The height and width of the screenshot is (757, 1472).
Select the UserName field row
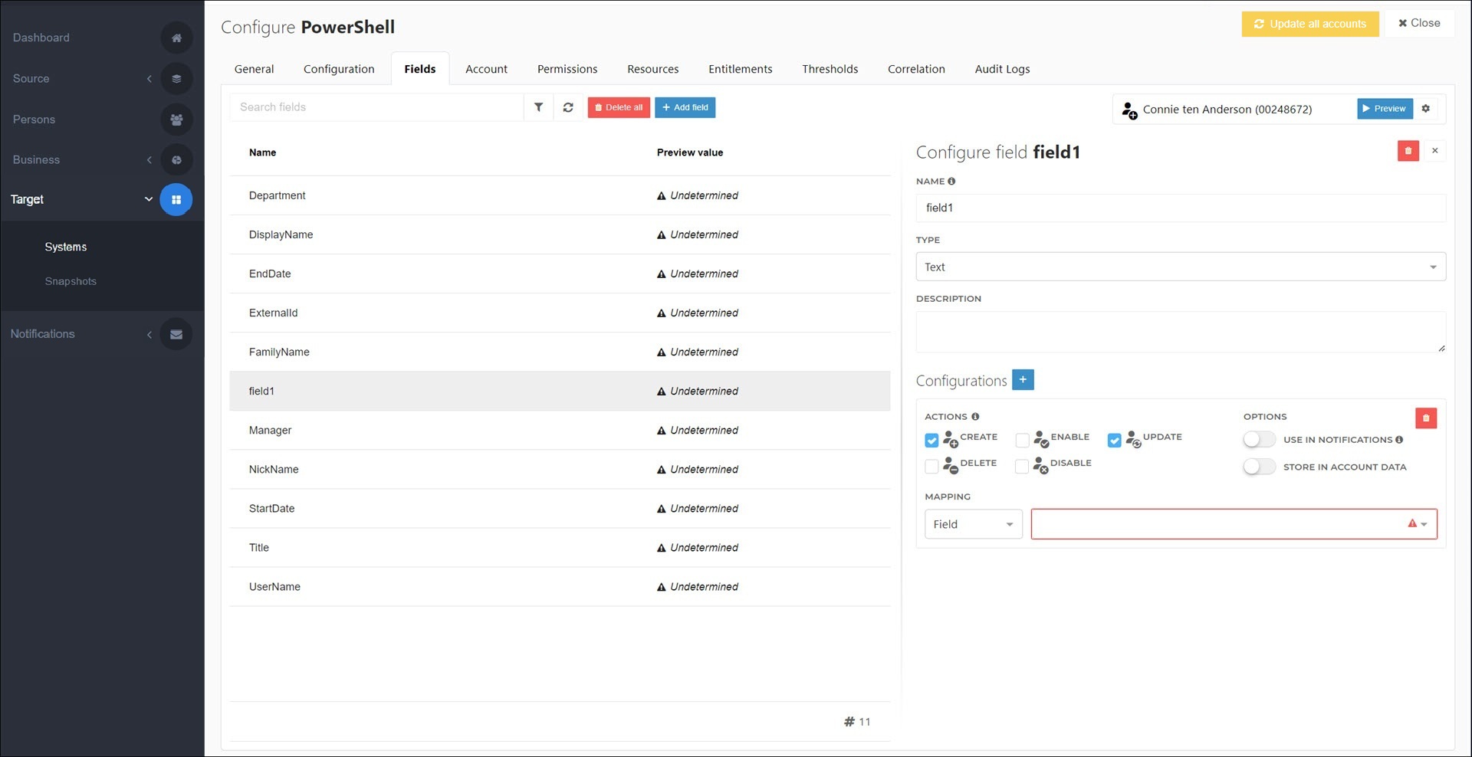pos(560,586)
